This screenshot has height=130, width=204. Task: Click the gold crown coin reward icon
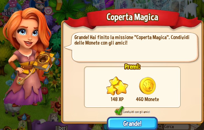click(147, 86)
